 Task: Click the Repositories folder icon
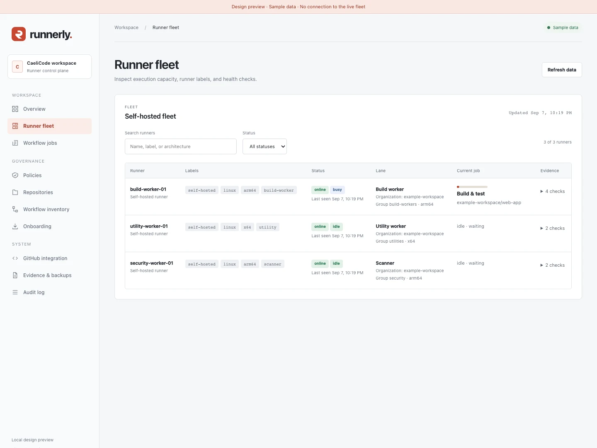(15, 192)
